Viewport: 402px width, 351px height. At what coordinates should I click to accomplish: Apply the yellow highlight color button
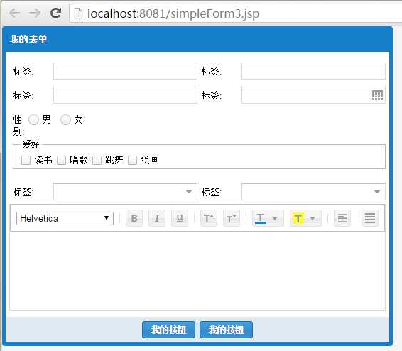coord(298,218)
